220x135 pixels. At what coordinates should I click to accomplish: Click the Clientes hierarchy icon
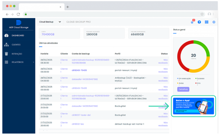(6, 45)
